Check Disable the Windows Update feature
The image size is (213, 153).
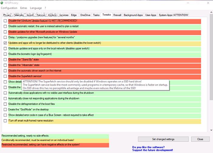(x=5, y=21)
